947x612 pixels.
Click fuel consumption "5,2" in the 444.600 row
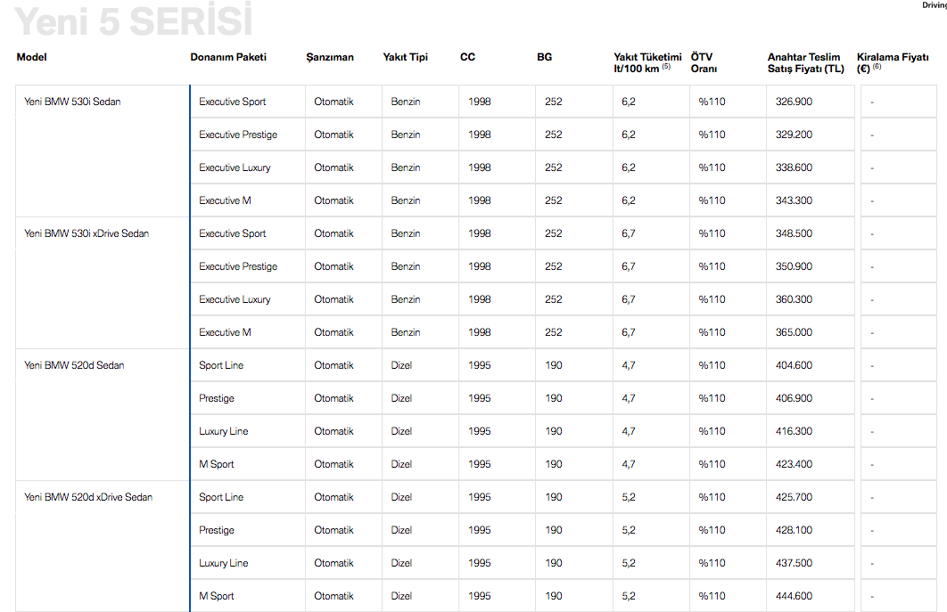[x=628, y=596]
